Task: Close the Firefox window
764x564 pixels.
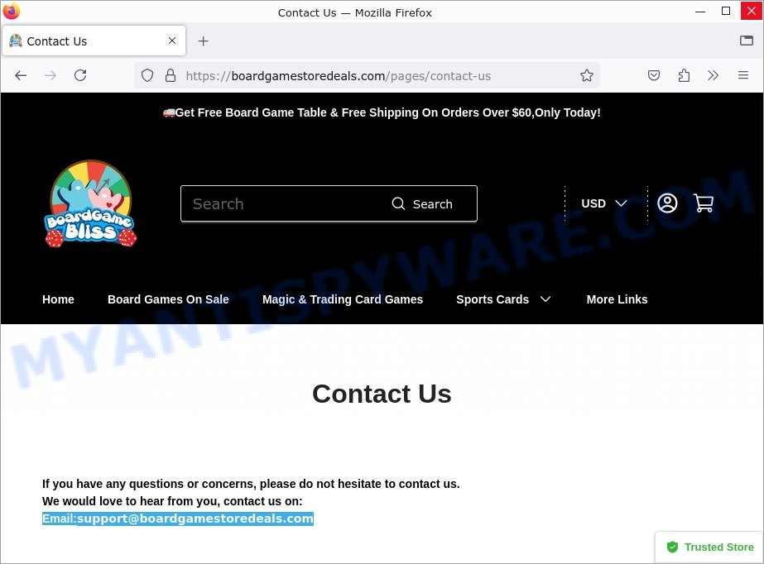Action: pos(752,12)
